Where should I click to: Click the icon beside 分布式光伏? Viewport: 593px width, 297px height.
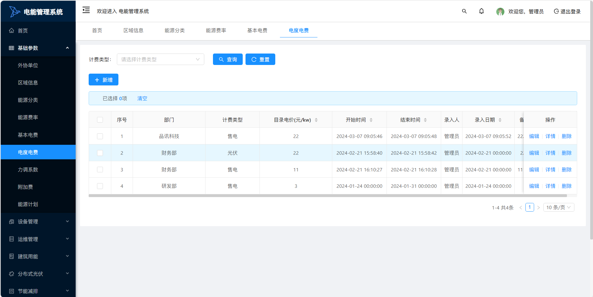pyautogui.click(x=11, y=274)
